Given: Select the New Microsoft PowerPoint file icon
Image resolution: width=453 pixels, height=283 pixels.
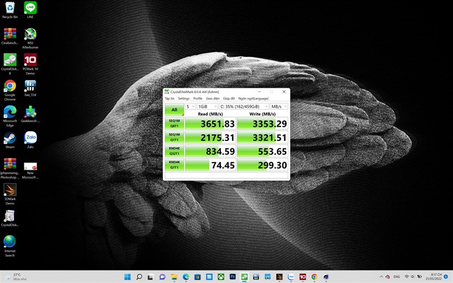Looking at the screenshot, I should click(x=31, y=171).
